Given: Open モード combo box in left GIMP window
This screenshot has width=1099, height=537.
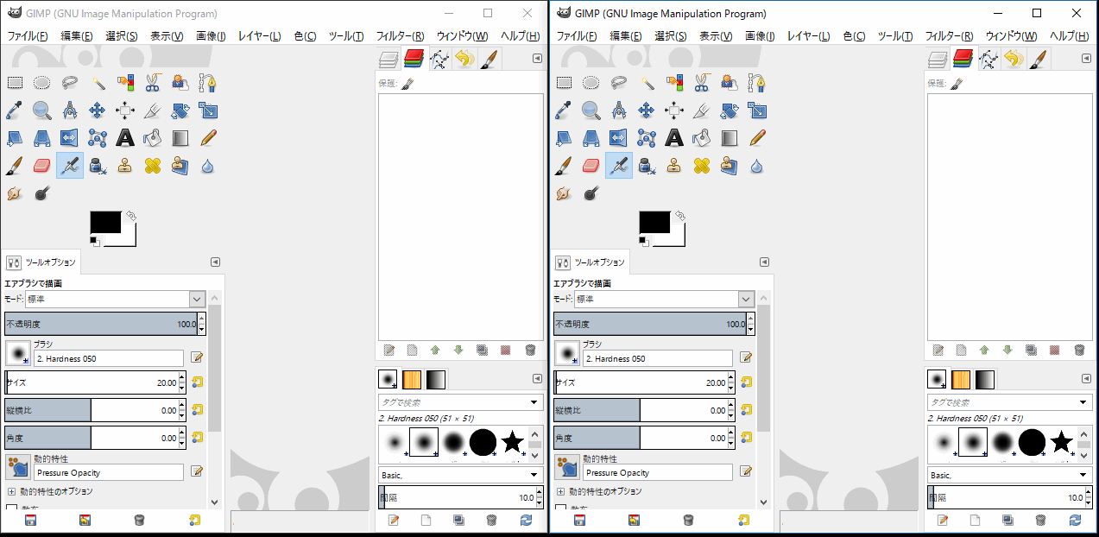Looking at the screenshot, I should 116,299.
